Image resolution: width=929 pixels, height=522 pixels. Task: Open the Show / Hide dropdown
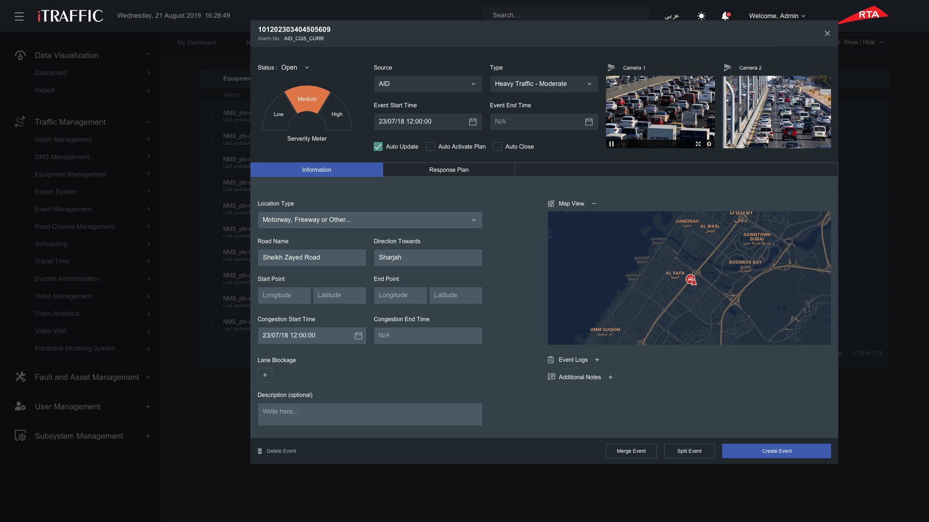pyautogui.click(x=864, y=42)
